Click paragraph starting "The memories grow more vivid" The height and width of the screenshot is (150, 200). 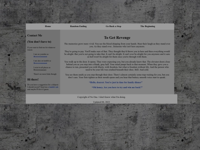tap(117, 45)
